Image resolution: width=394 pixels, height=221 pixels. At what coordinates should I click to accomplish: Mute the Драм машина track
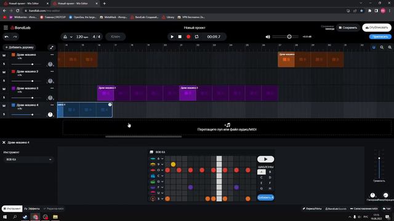(4, 55)
